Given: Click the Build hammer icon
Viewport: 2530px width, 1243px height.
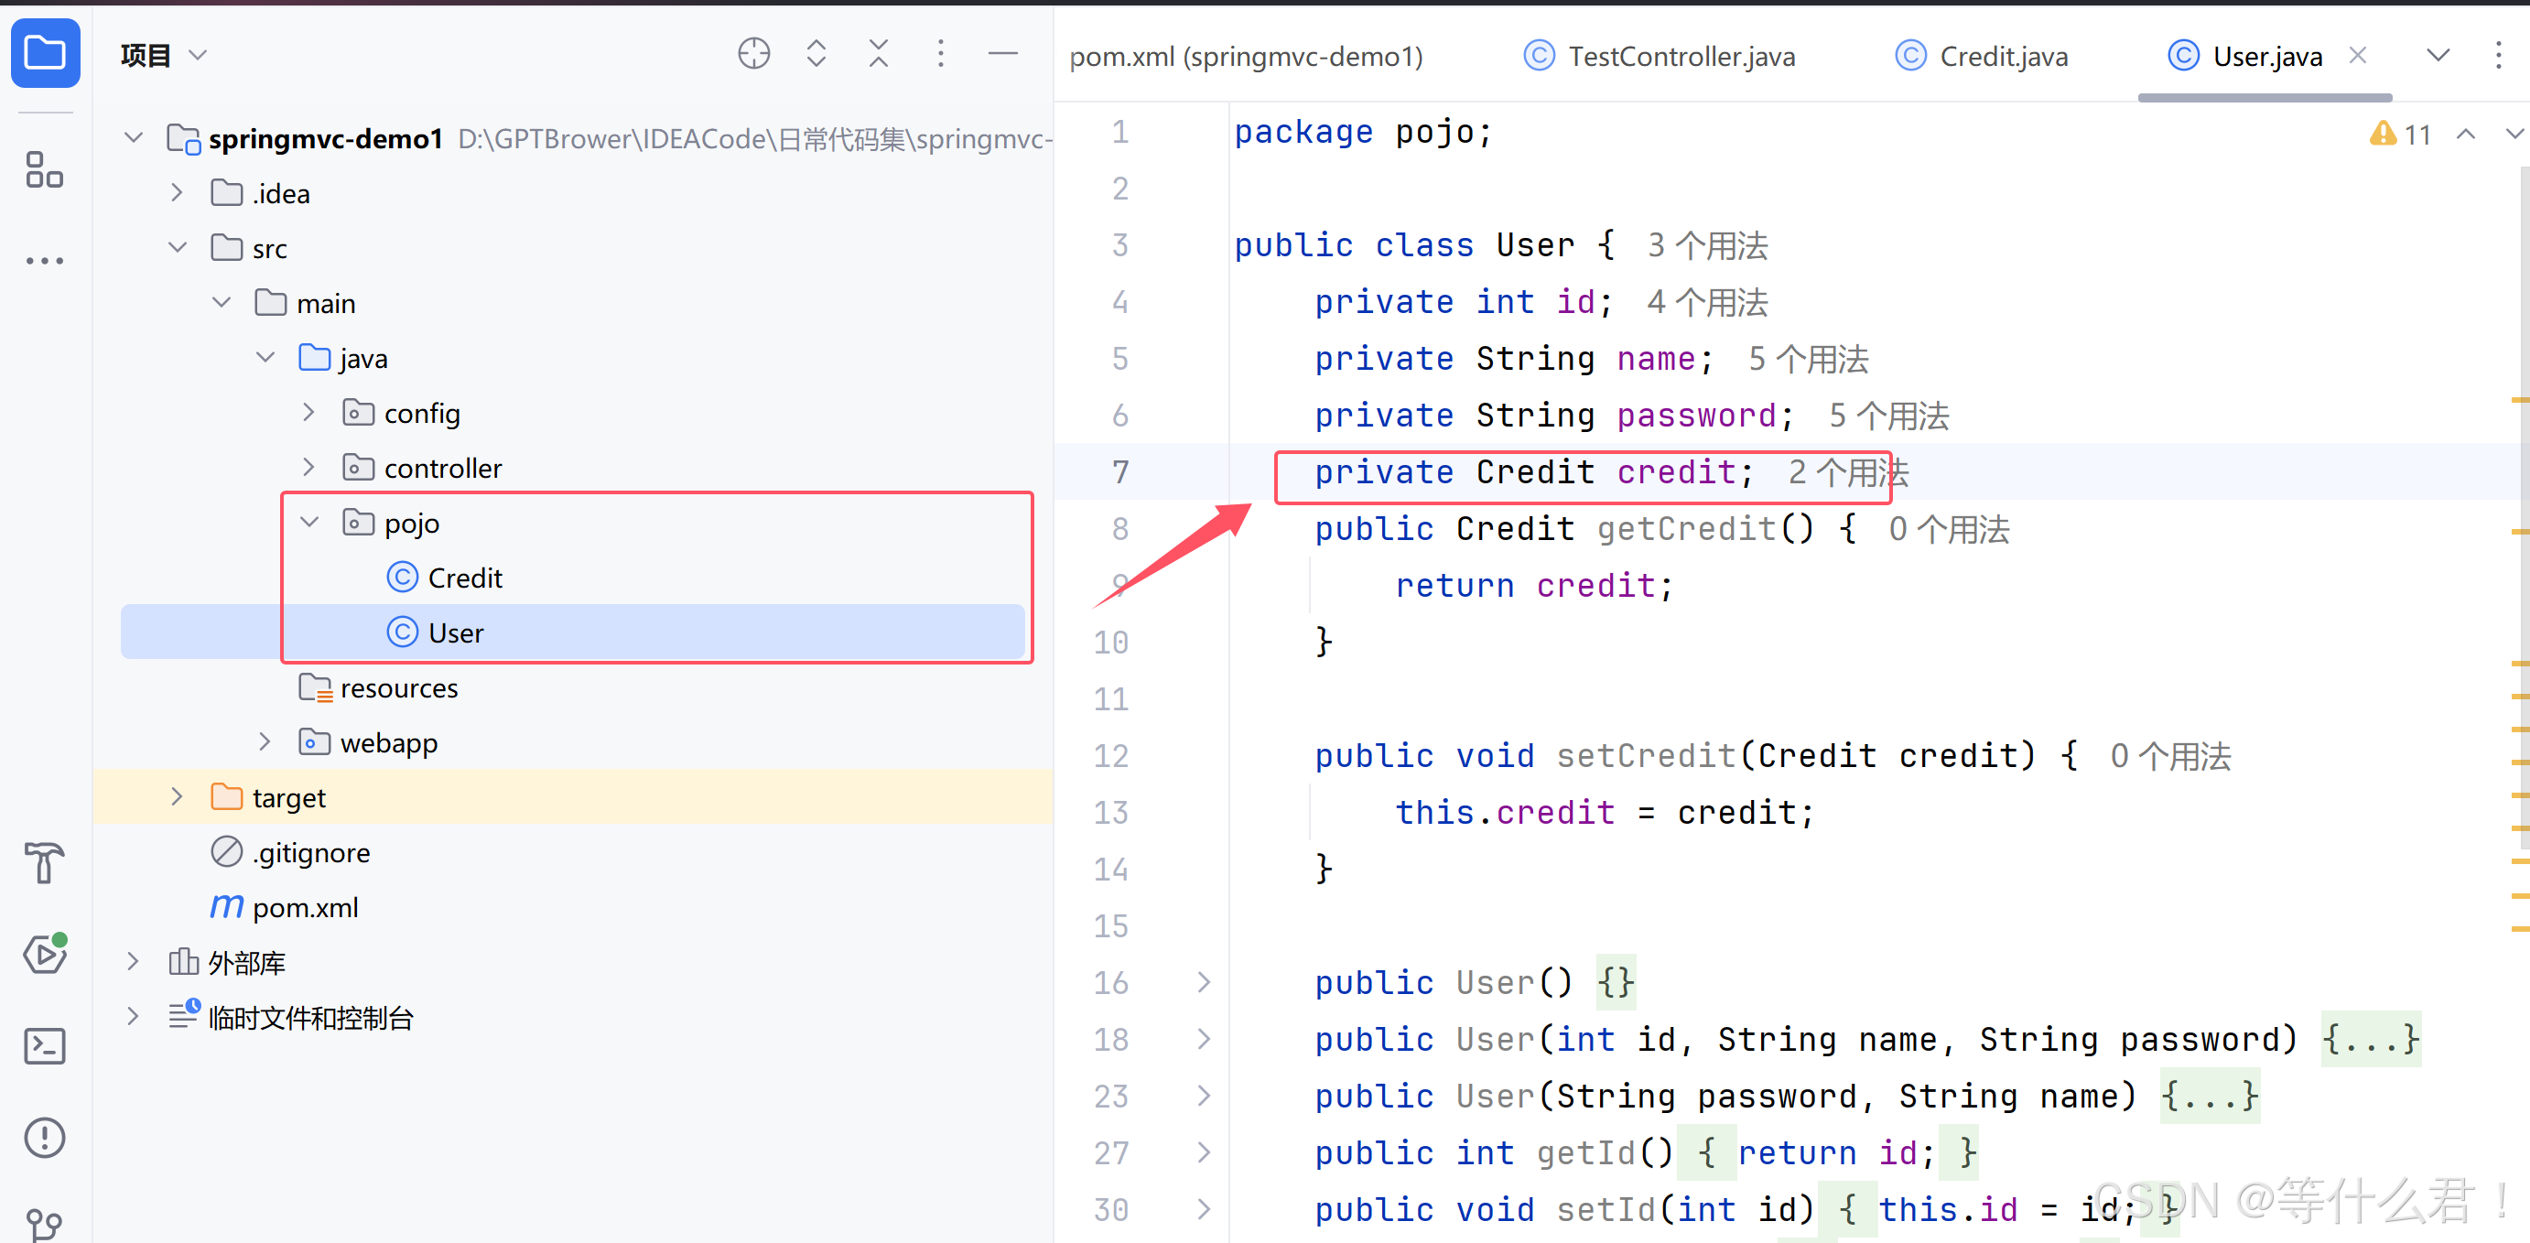Looking at the screenshot, I should click(45, 862).
